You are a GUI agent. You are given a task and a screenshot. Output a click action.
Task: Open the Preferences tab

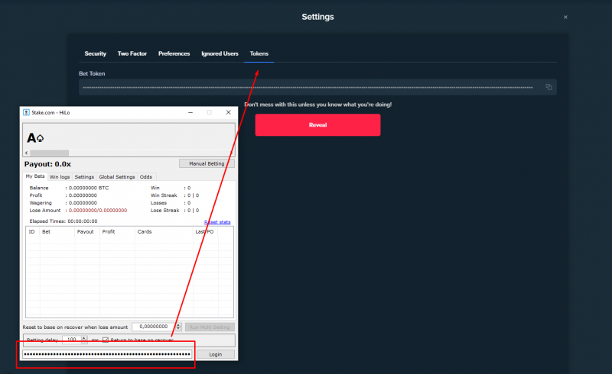pyautogui.click(x=174, y=53)
